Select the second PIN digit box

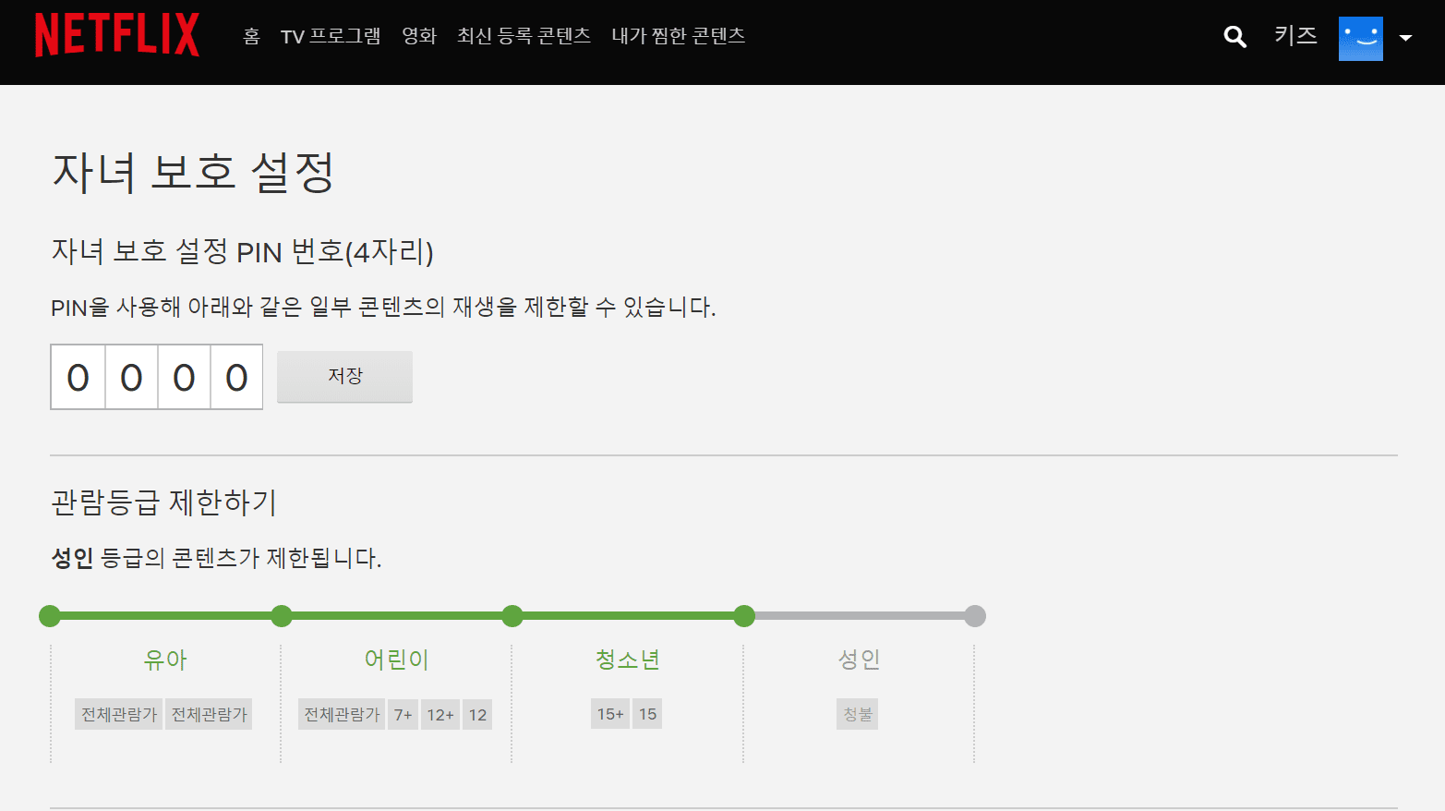click(x=131, y=377)
